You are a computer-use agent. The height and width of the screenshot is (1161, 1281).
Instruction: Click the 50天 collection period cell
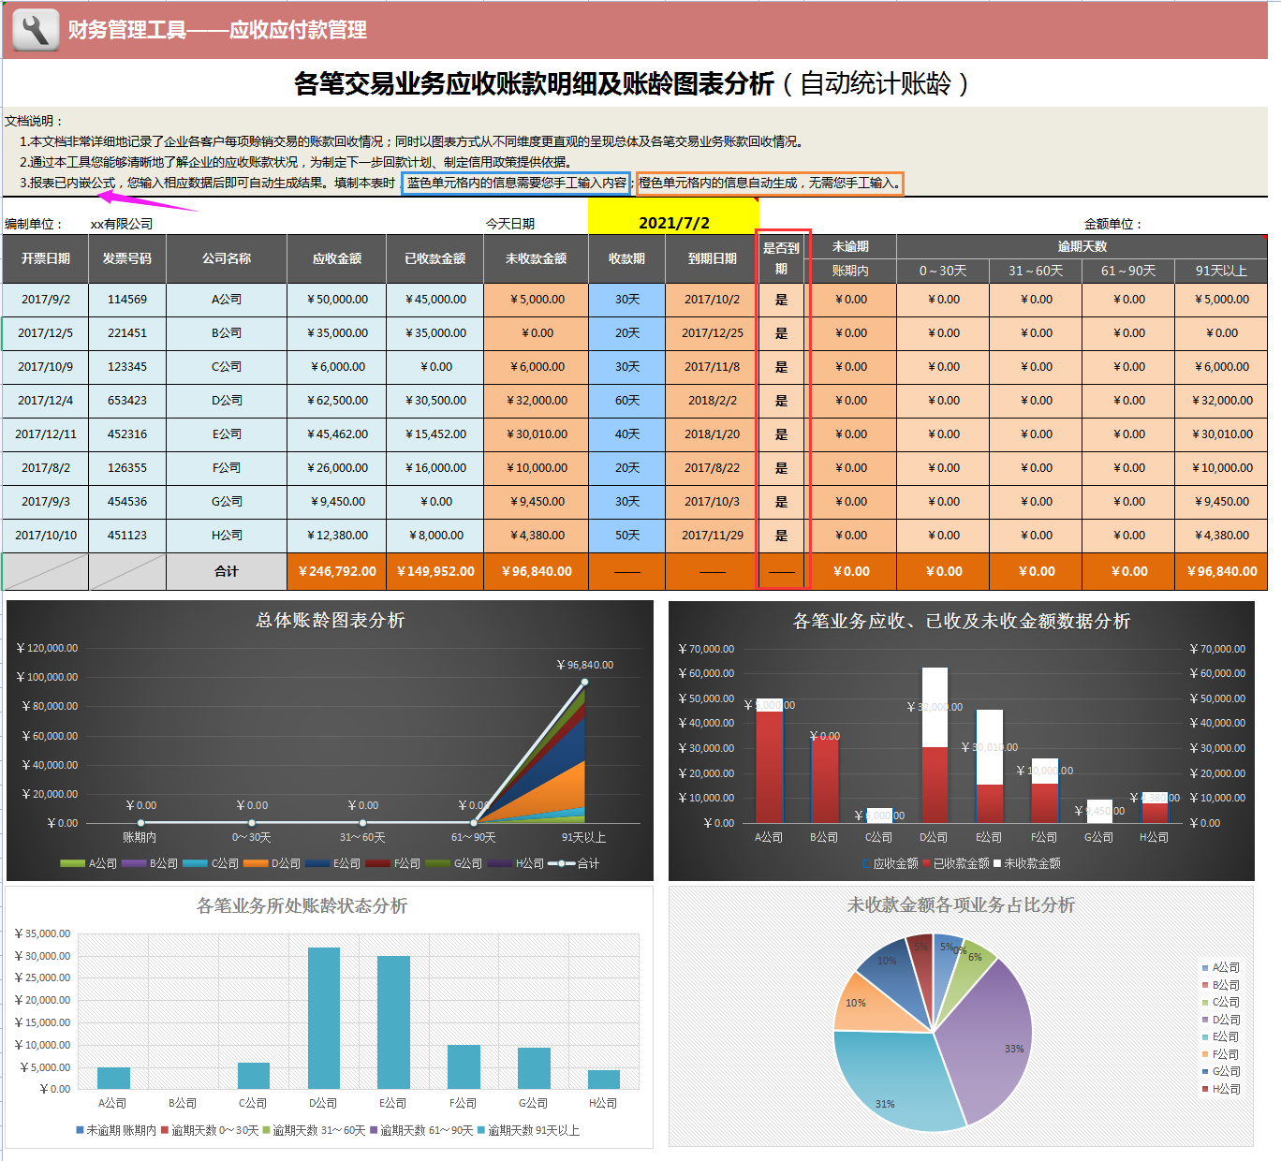pyautogui.click(x=627, y=536)
